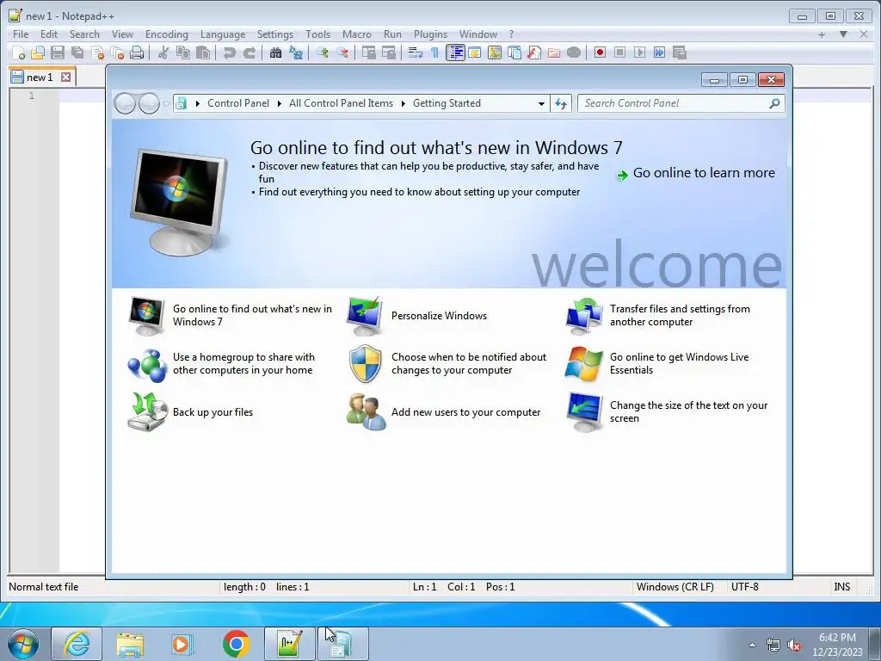Image resolution: width=881 pixels, height=661 pixels.
Task: Open Find with the binoculars icon
Action: (275, 53)
